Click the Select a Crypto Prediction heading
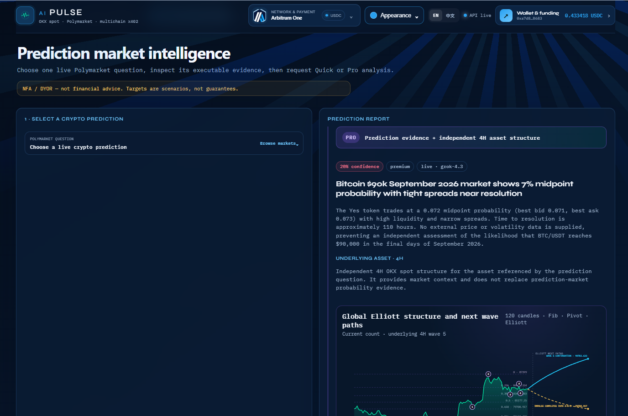 [74, 119]
